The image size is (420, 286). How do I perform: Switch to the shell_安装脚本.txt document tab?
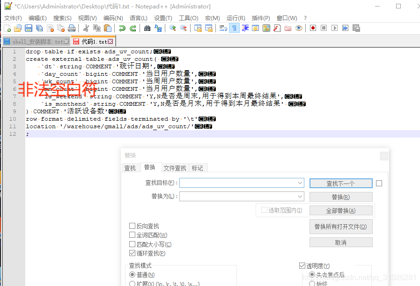(30, 41)
